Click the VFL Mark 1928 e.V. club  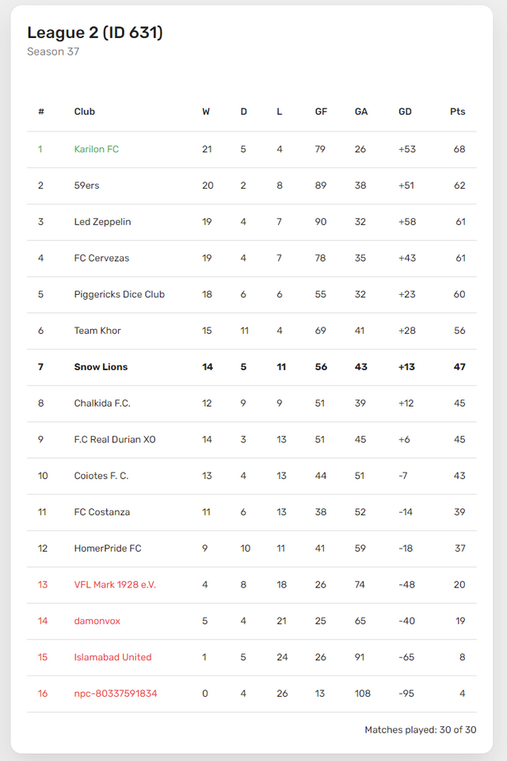115,584
